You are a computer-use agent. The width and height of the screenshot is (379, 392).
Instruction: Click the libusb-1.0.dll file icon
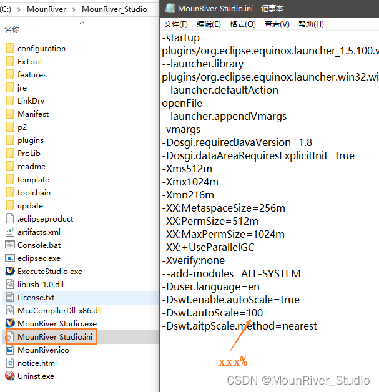(10, 284)
